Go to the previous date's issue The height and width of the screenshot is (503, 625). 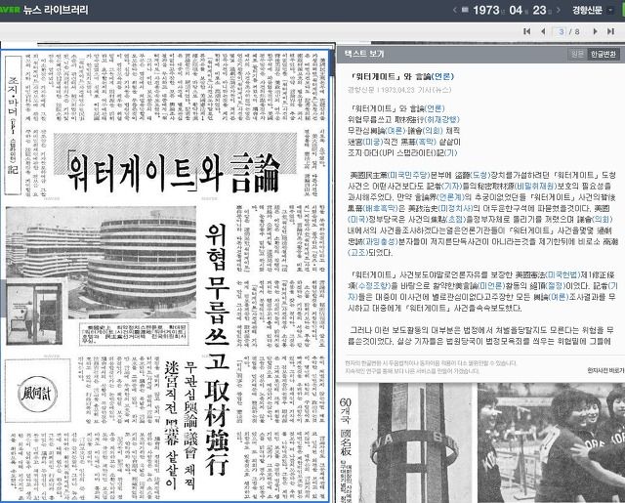(x=455, y=10)
